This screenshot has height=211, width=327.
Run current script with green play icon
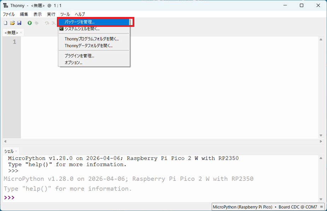[x=30, y=23]
